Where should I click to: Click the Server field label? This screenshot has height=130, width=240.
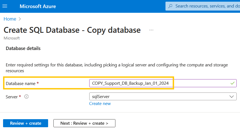(12, 97)
